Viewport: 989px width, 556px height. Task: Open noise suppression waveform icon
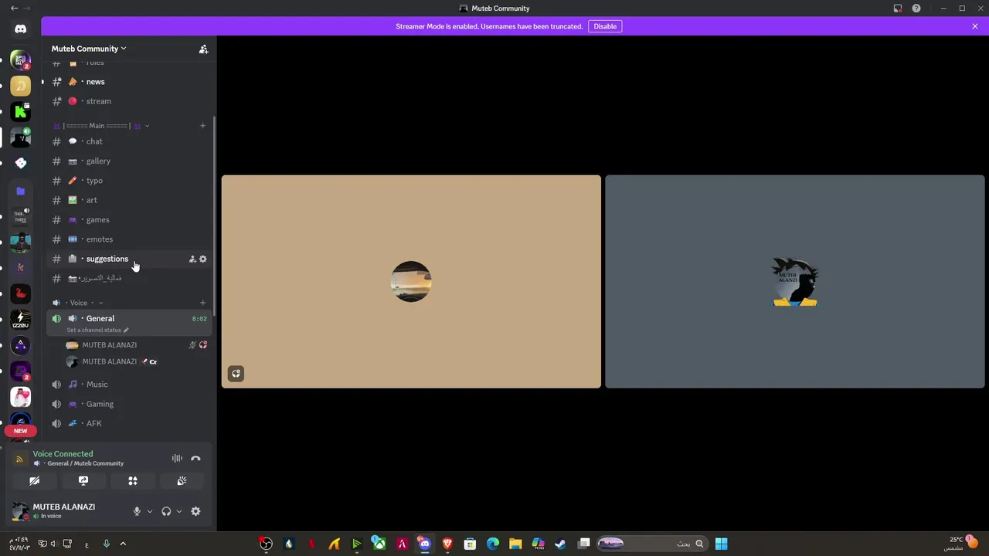pyautogui.click(x=177, y=459)
